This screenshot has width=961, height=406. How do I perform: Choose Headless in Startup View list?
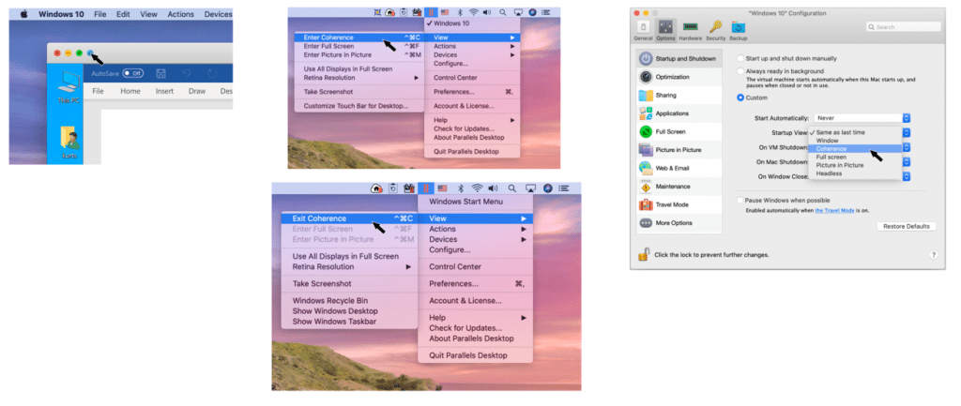[x=855, y=173]
